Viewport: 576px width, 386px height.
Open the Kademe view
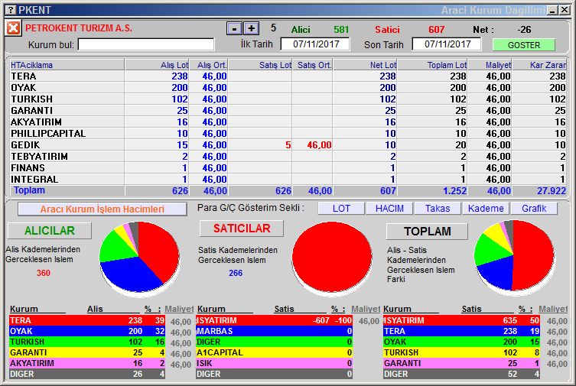pyautogui.click(x=486, y=209)
